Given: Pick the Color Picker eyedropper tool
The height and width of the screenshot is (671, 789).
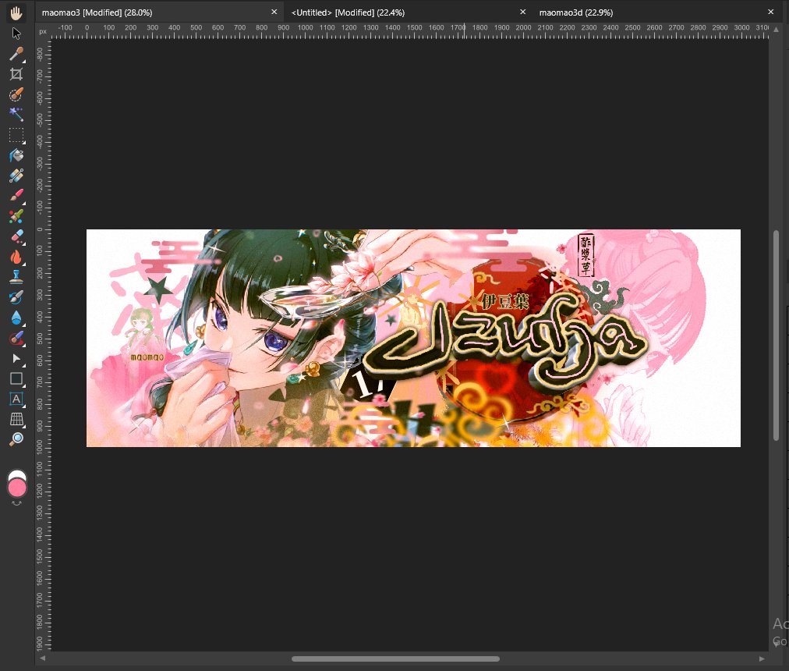Looking at the screenshot, I should pos(16,54).
